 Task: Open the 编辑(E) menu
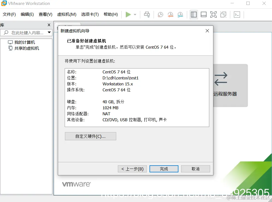[x=27, y=14]
